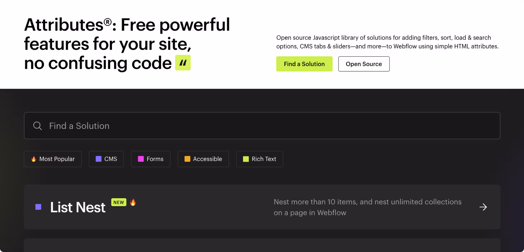
Task: Filter by Most Popular
Action: pyautogui.click(x=53, y=159)
